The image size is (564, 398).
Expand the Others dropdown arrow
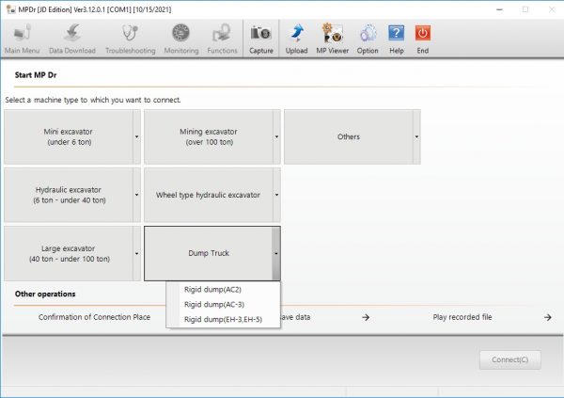[x=416, y=136]
